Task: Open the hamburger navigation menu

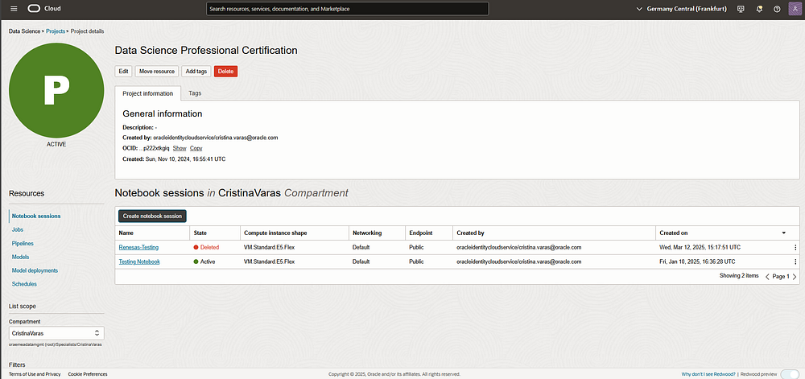Action: [14, 9]
